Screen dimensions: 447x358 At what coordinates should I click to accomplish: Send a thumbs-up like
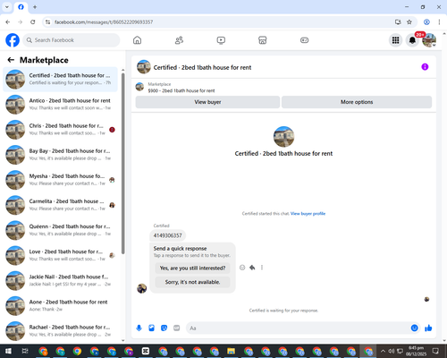[x=428, y=328]
